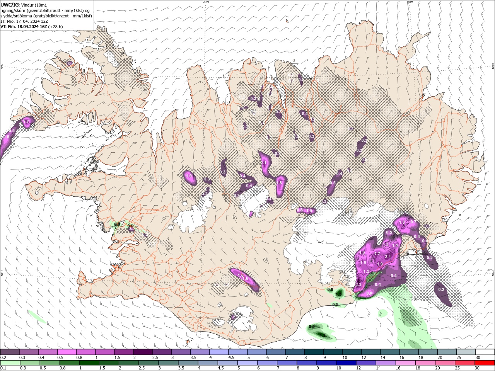This screenshot has height=371, width=495.
Task: Select the 0.1–0.3 pale green rain legend swatch
Action: point(10,363)
